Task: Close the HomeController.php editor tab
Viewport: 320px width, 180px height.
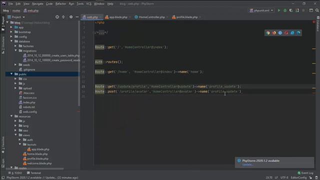Action: tap(167, 17)
